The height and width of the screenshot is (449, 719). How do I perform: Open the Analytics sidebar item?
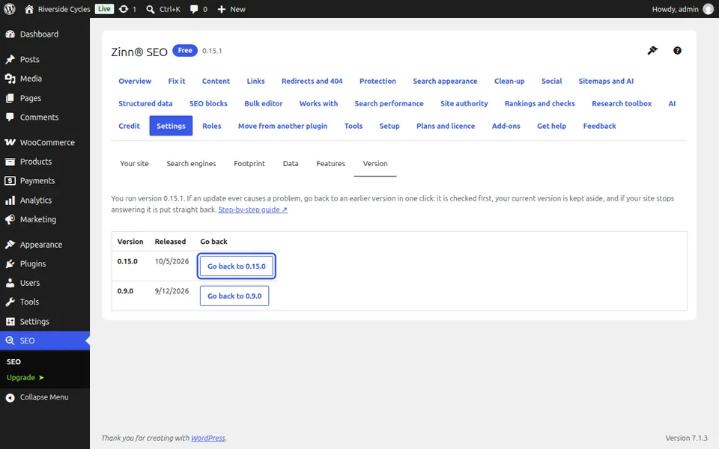point(45,201)
